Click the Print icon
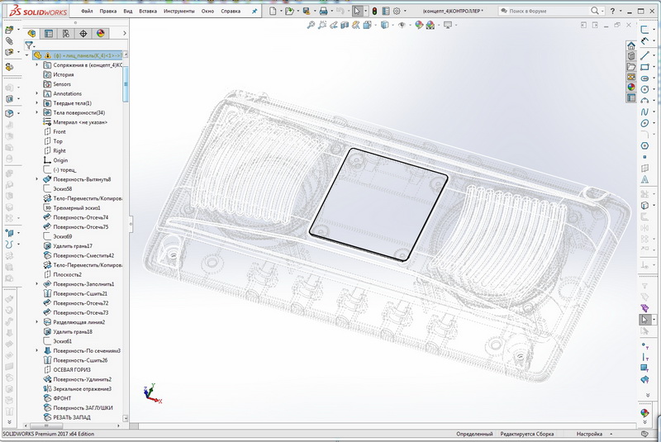This screenshot has width=661, height=442. point(323,11)
